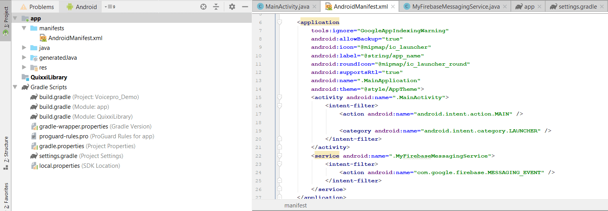Select the AndroidManifest.xml editor tab
The width and height of the screenshot is (608, 211).
pyautogui.click(x=361, y=6)
